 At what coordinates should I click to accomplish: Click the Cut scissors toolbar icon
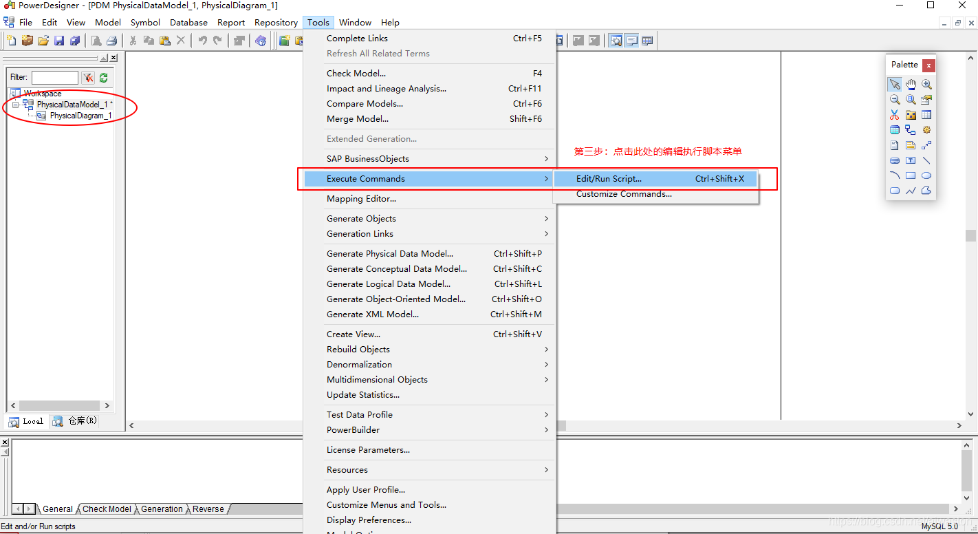133,41
